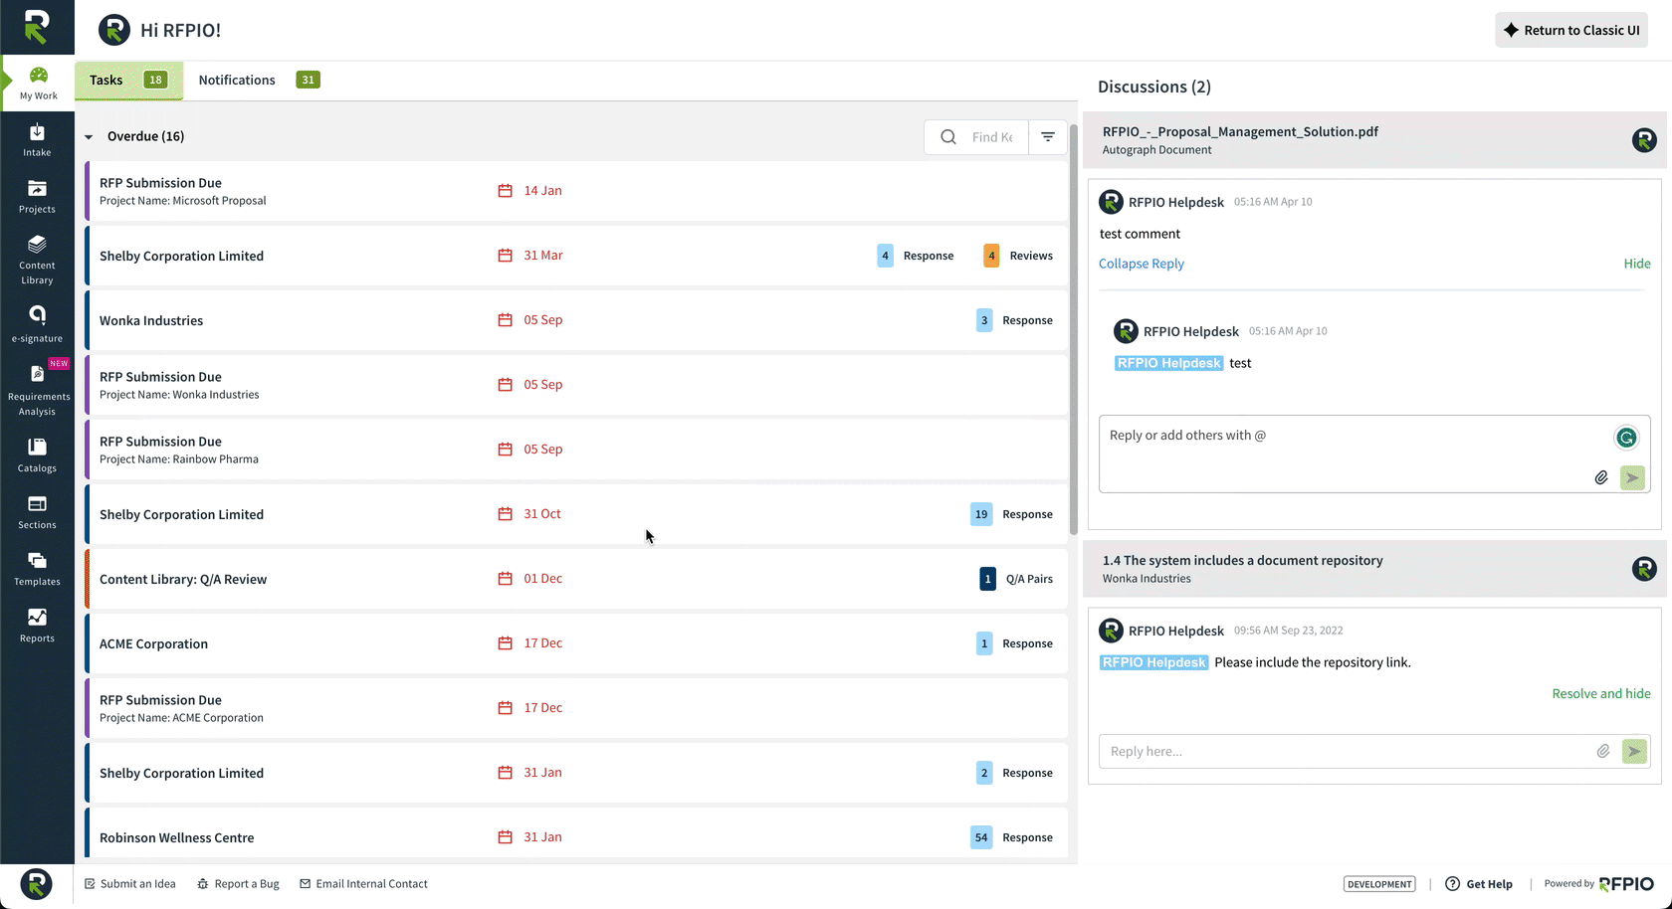
Task: Click the Tasks count badge 18
Action: [155, 80]
